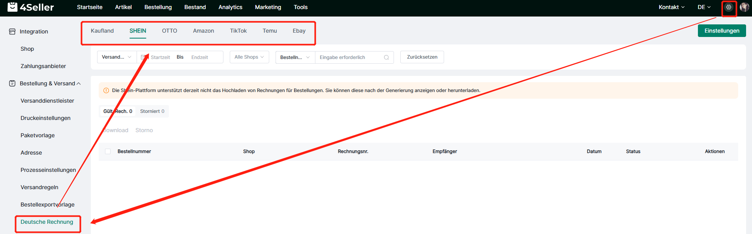Open the DE language selector
Screen dimensions: 752x234
pos(704,7)
